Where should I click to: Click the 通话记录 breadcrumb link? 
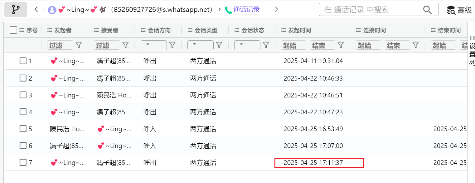(x=246, y=10)
